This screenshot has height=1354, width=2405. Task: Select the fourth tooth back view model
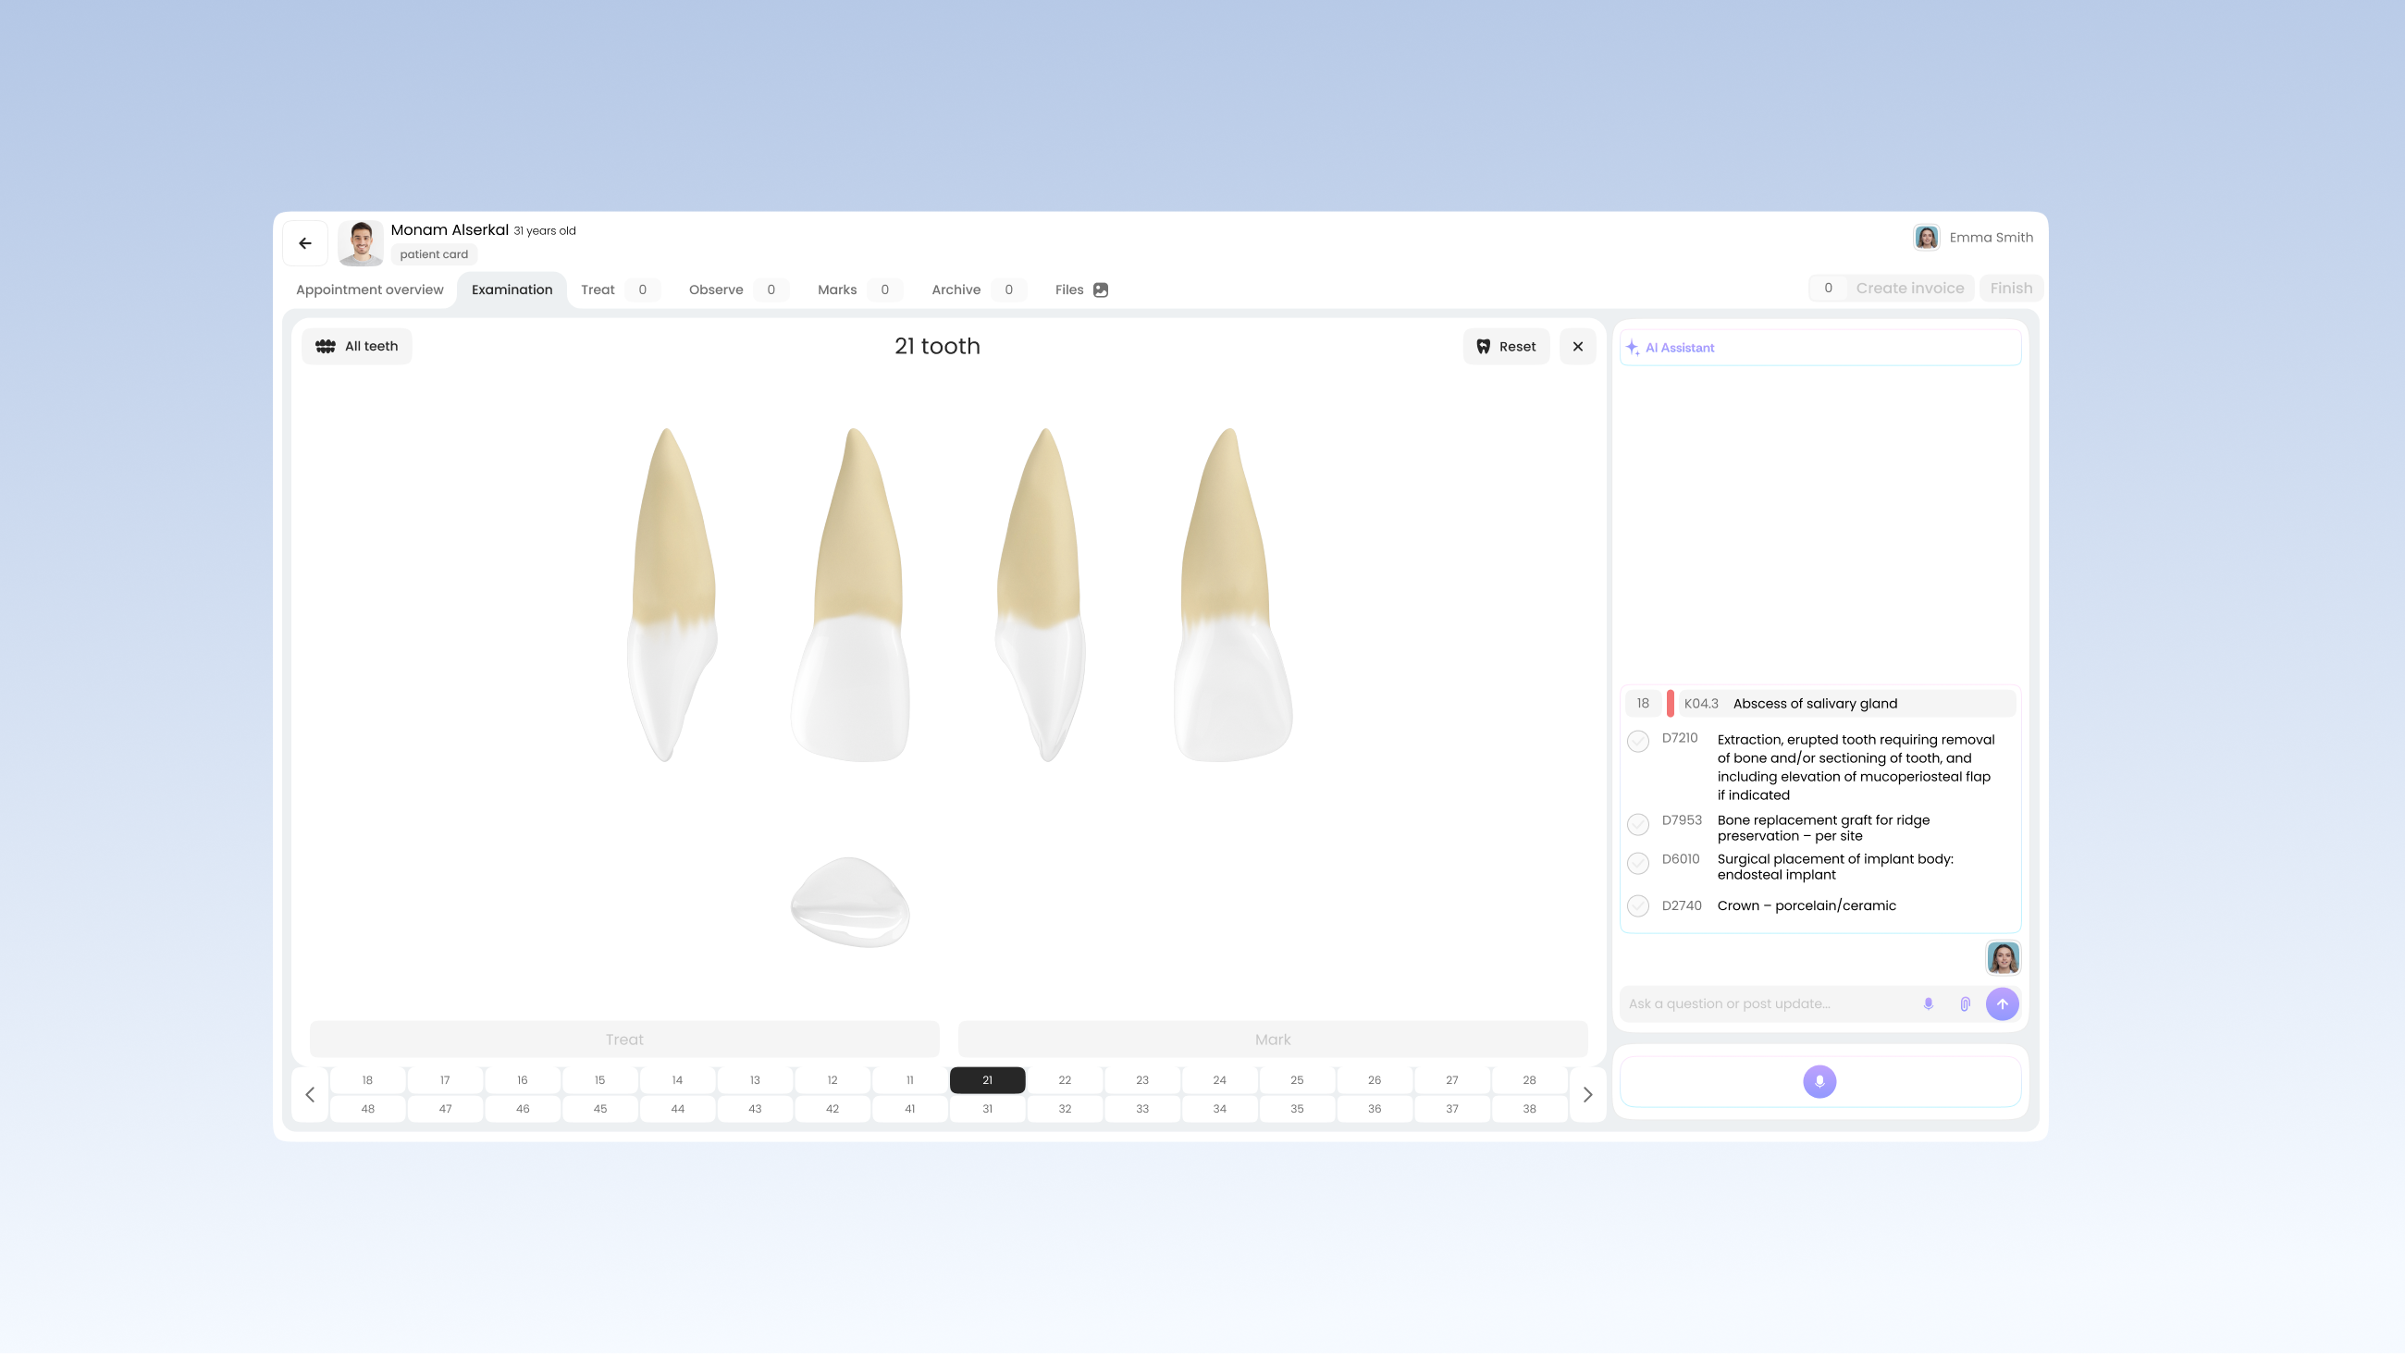click(1232, 595)
